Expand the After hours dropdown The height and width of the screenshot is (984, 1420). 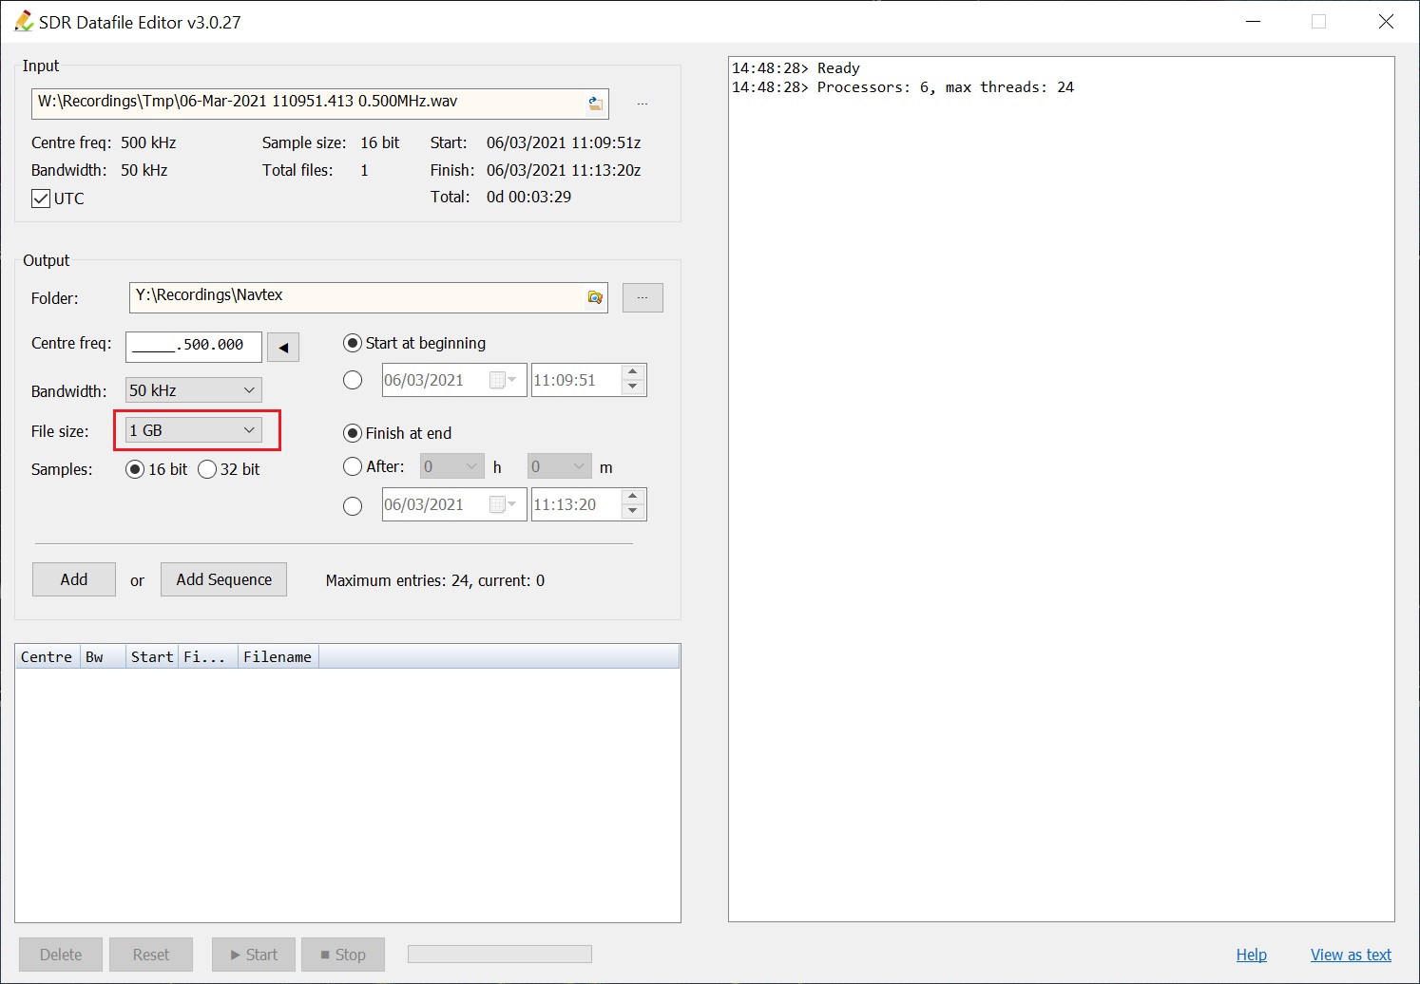coord(452,466)
